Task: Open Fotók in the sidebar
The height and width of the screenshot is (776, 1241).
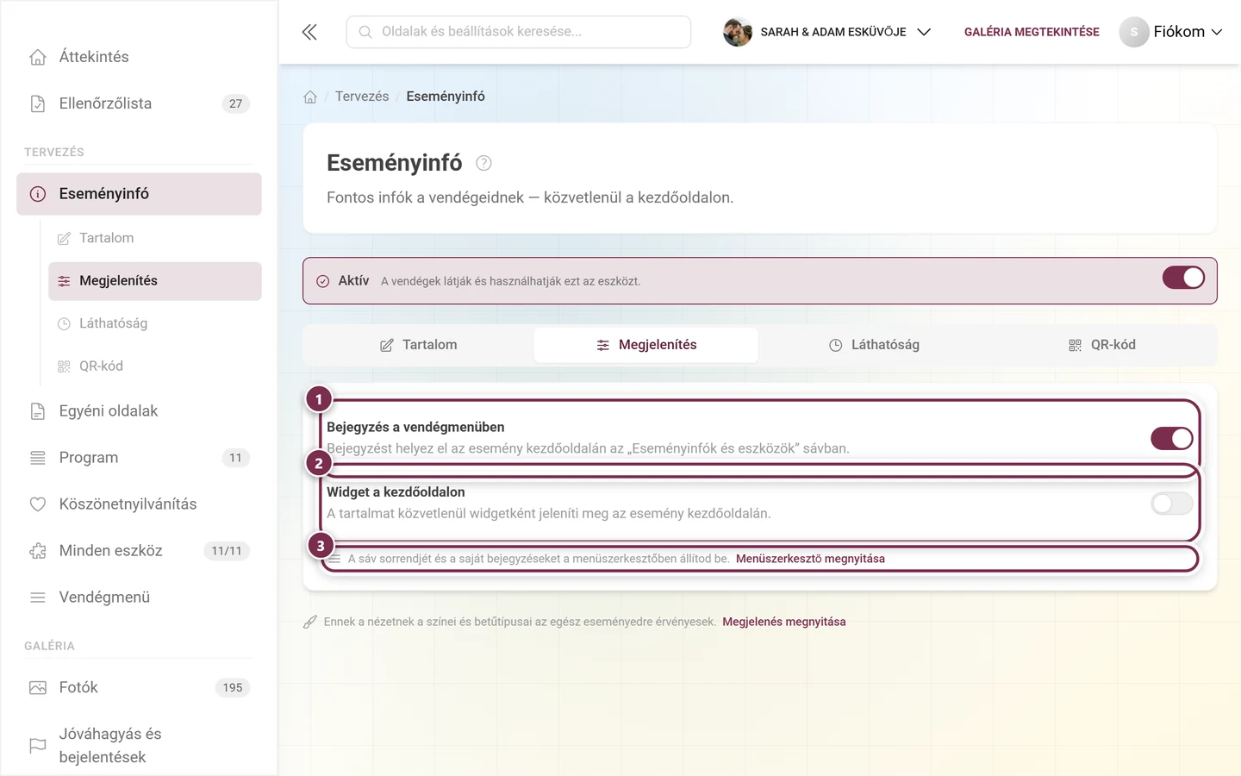Action: click(139, 687)
